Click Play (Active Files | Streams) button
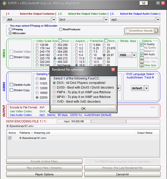167x179 pixels. point(44,168)
